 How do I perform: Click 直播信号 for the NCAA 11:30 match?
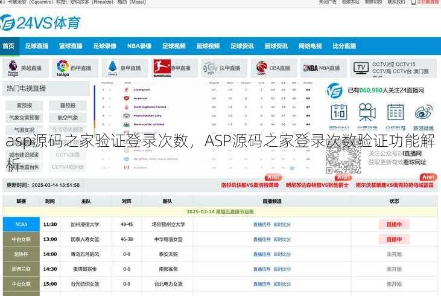point(262,225)
